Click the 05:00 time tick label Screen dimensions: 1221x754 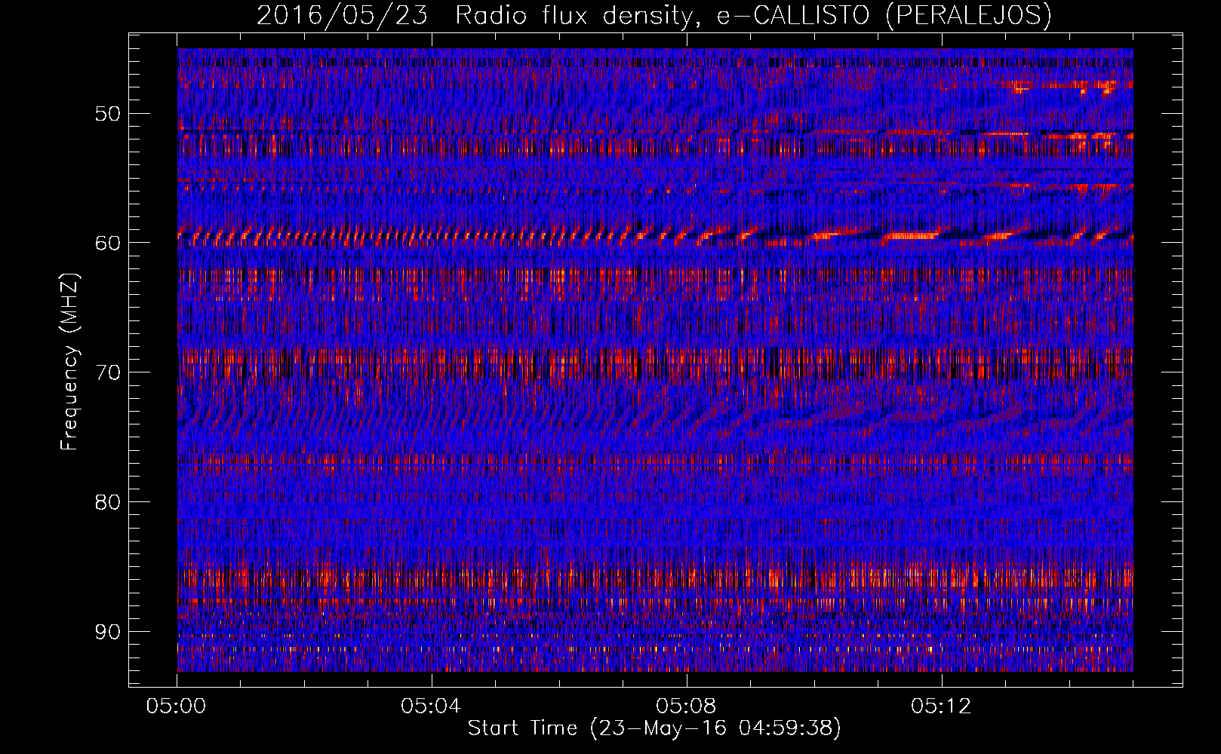pyautogui.click(x=177, y=706)
